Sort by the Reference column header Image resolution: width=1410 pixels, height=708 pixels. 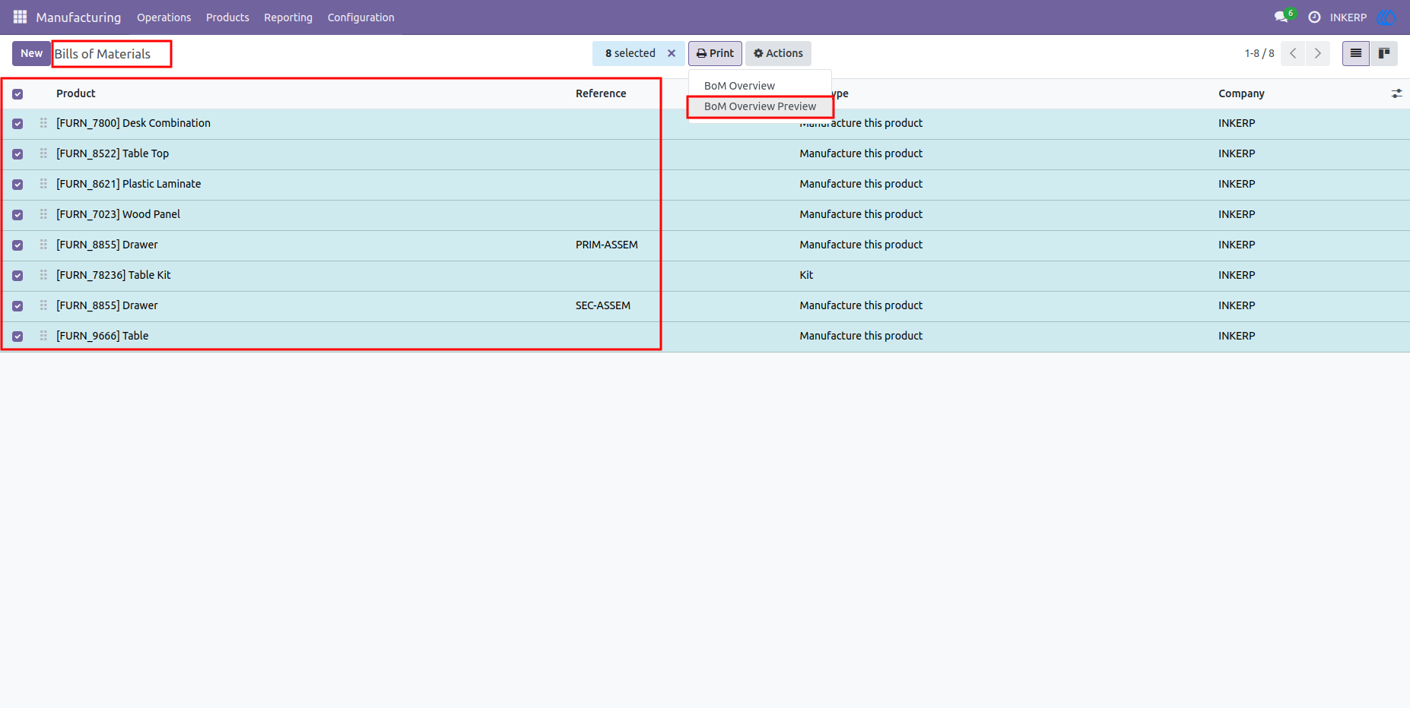(x=601, y=93)
